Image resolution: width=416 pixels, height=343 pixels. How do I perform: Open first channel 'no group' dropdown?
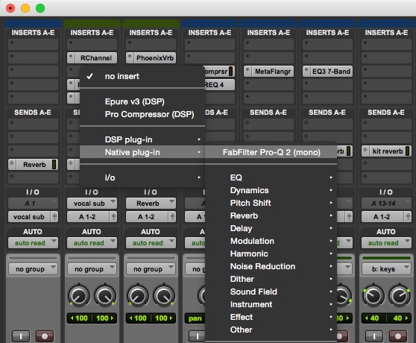coord(33,269)
